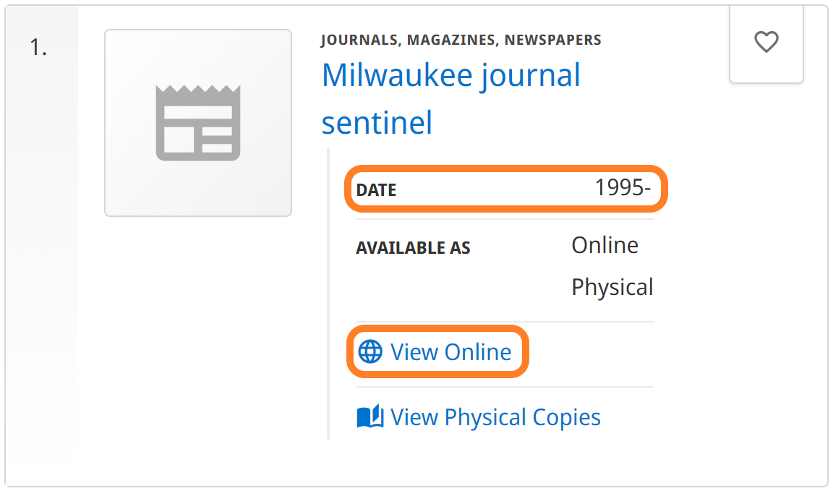This screenshot has width=833, height=491.
Task: Click the result number 1.
Action: (38, 47)
